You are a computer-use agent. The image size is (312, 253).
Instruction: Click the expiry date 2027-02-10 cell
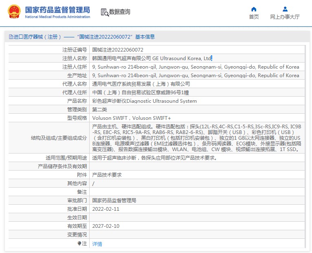[x=105, y=226]
